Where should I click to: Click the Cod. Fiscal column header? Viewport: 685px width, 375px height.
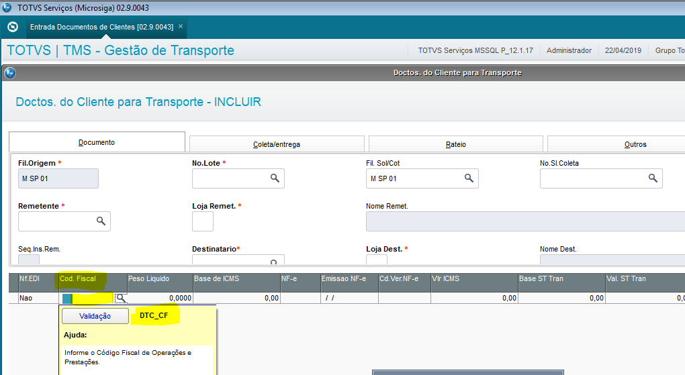(x=93, y=282)
